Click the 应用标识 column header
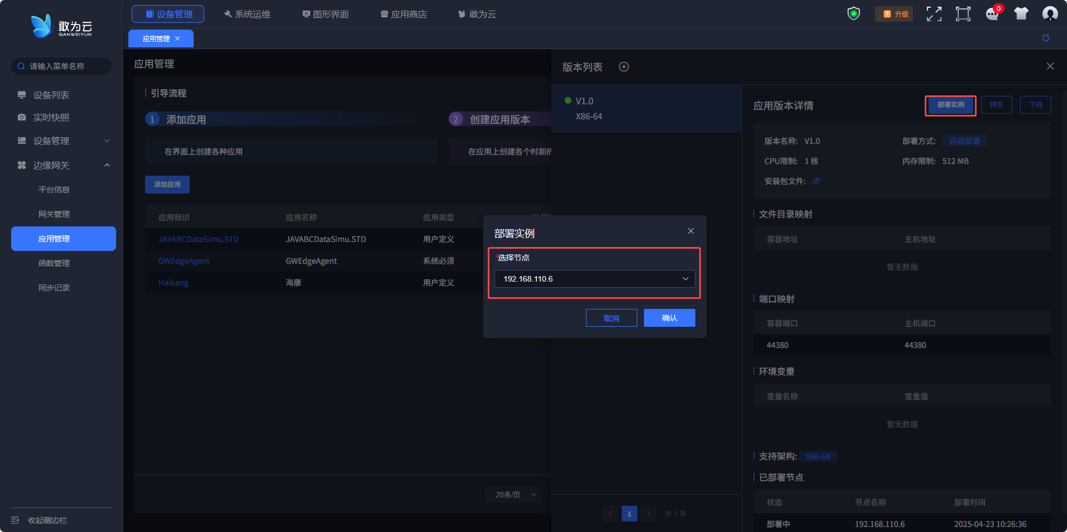This screenshot has width=1067, height=532. (174, 217)
